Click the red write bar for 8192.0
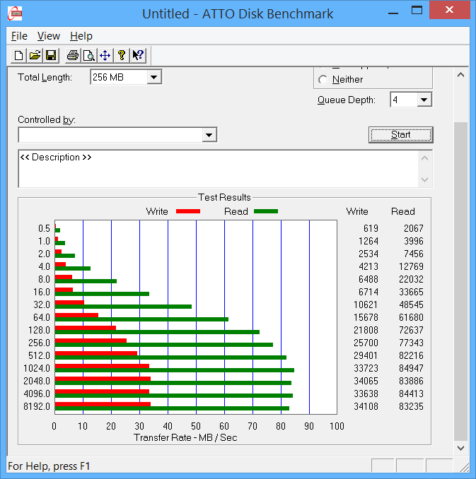The width and height of the screenshot is (476, 479). (x=103, y=404)
